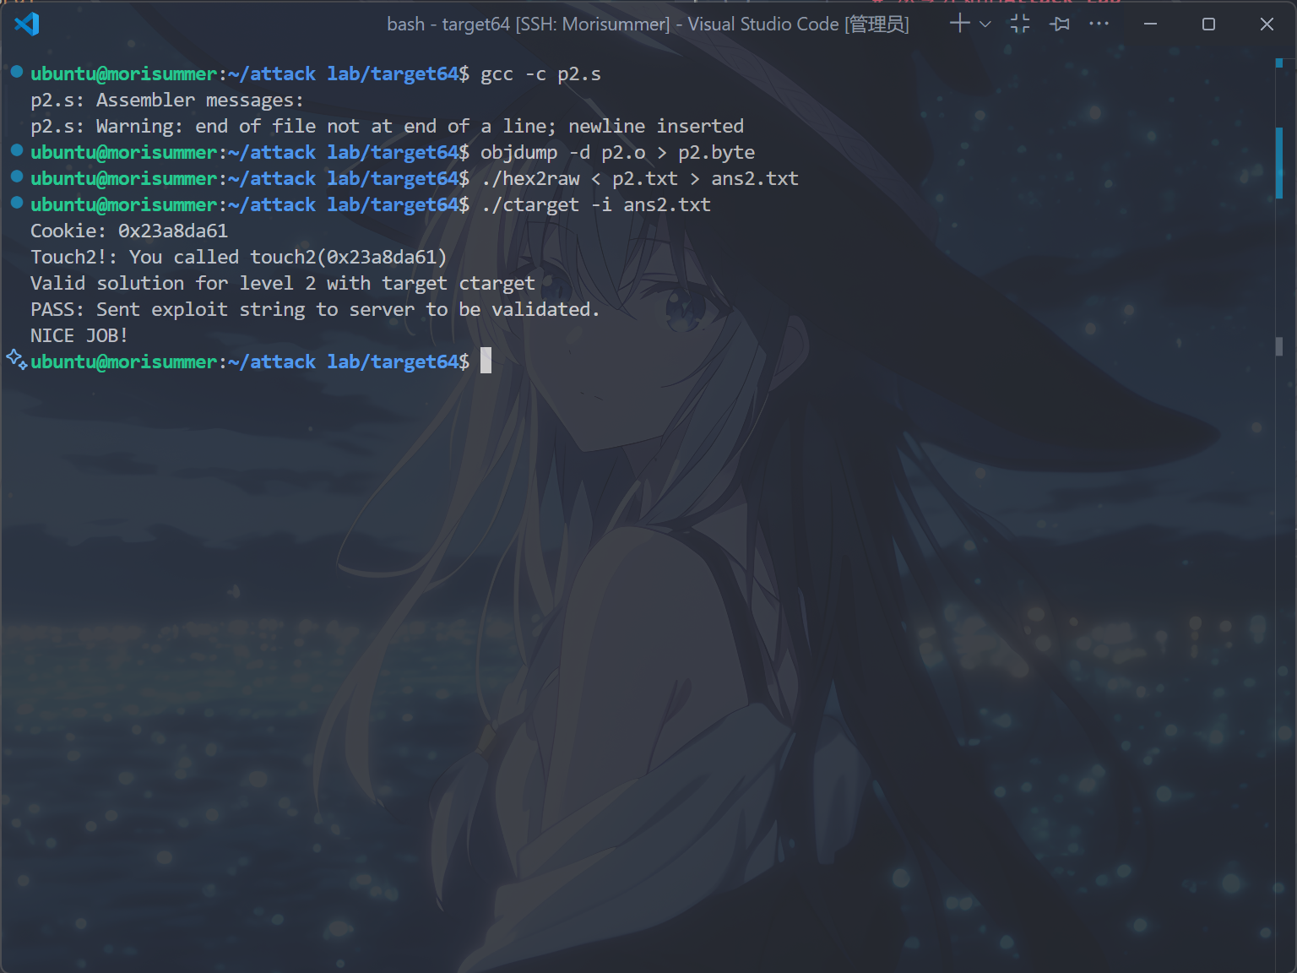1297x973 pixels.
Task: Click the gray scrollbar cursor marker
Action: pos(1279,346)
